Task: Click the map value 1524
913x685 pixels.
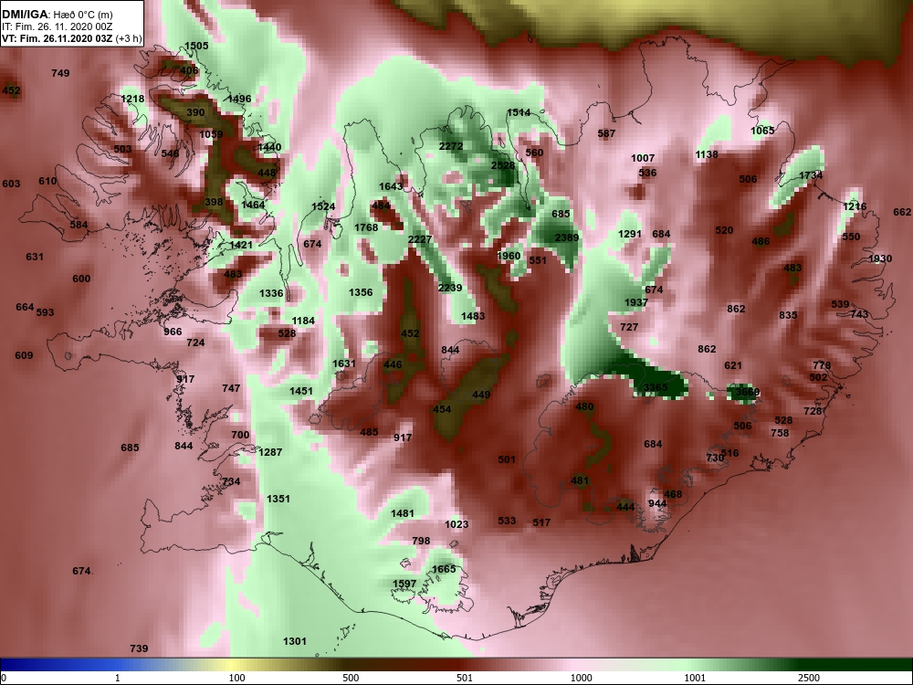Action: point(323,206)
